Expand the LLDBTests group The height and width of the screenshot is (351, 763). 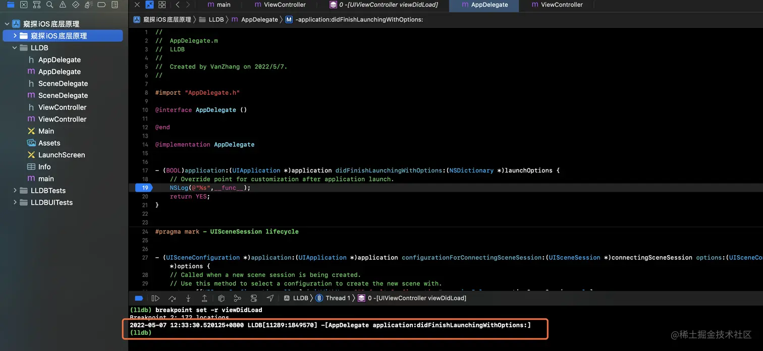pyautogui.click(x=15, y=191)
